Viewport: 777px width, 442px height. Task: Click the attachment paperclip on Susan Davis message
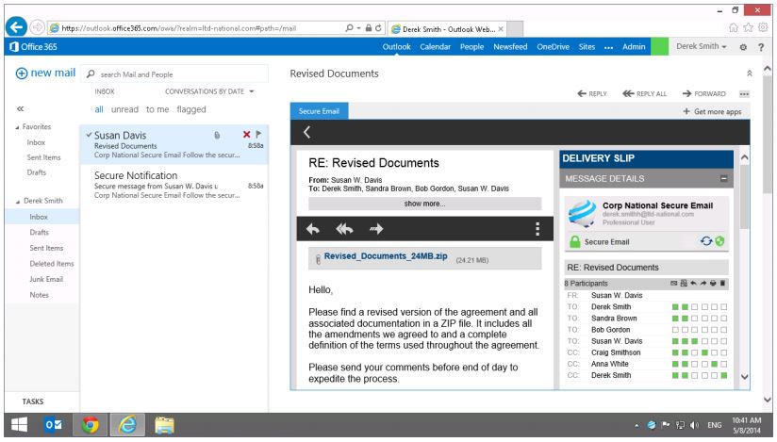click(x=217, y=135)
